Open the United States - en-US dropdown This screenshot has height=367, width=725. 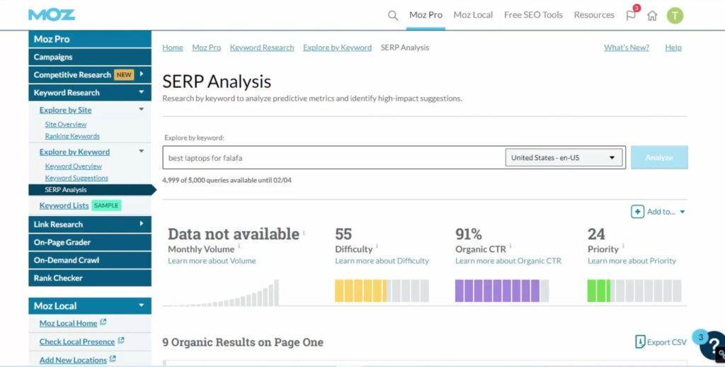point(564,157)
